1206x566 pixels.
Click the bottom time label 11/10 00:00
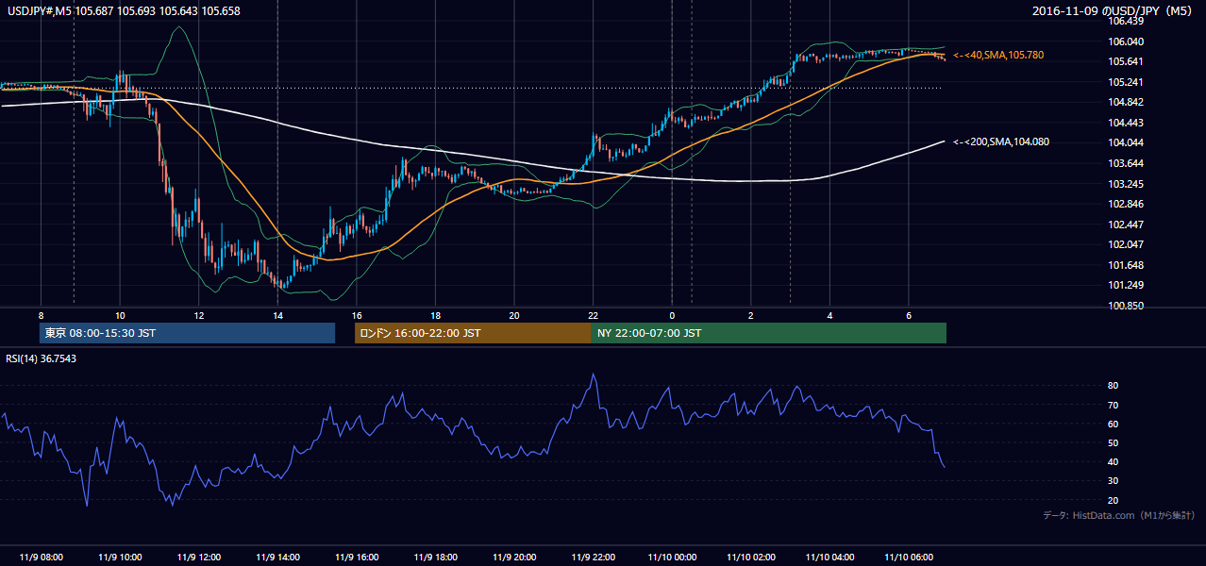(672, 557)
